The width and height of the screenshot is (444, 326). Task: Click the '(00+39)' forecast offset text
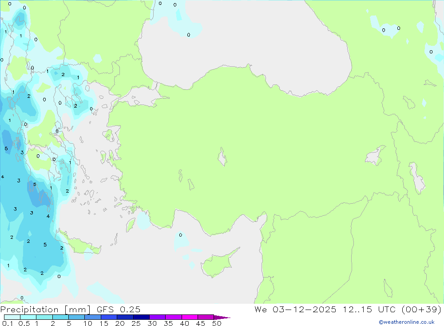[422, 310]
